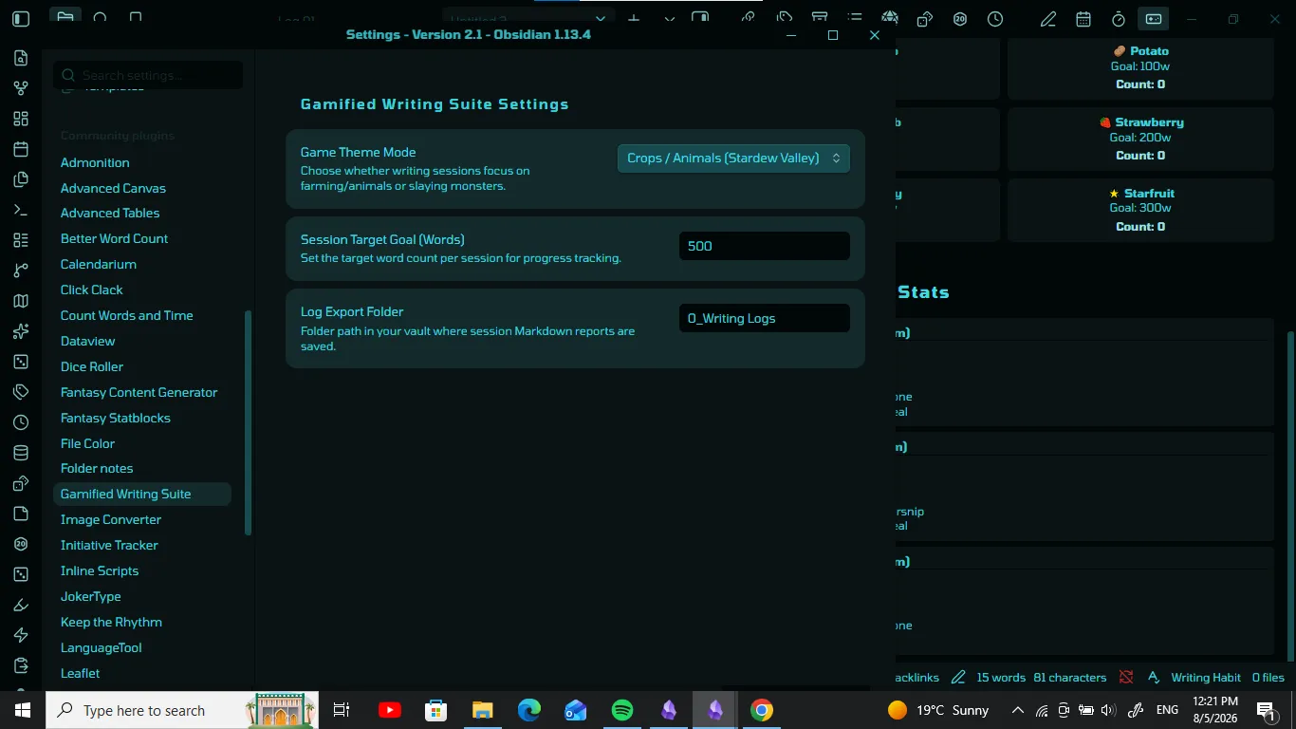
Task: Click the clock icon in the right sidebar tabs
Action: (x=995, y=19)
